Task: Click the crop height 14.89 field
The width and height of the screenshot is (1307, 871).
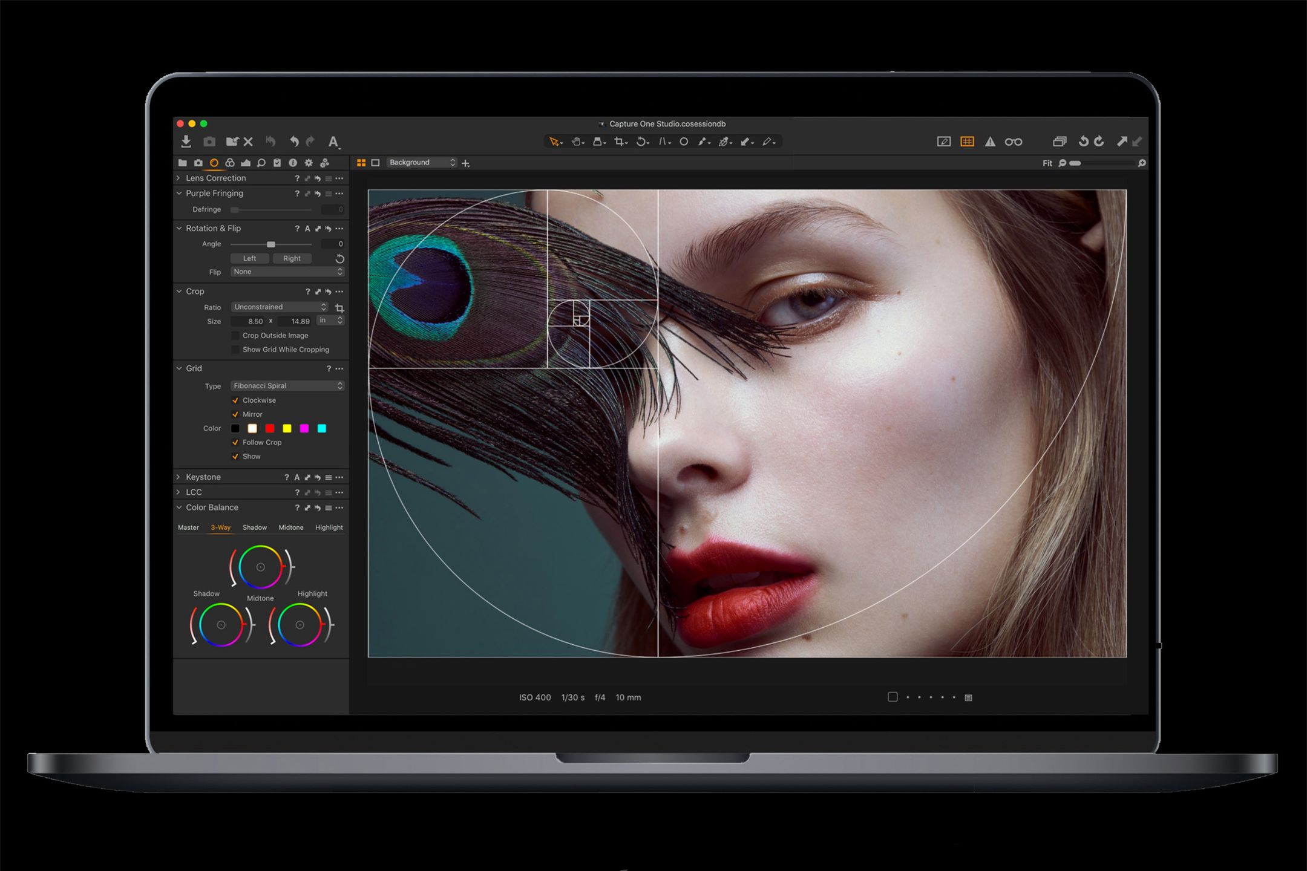Action: [x=295, y=321]
